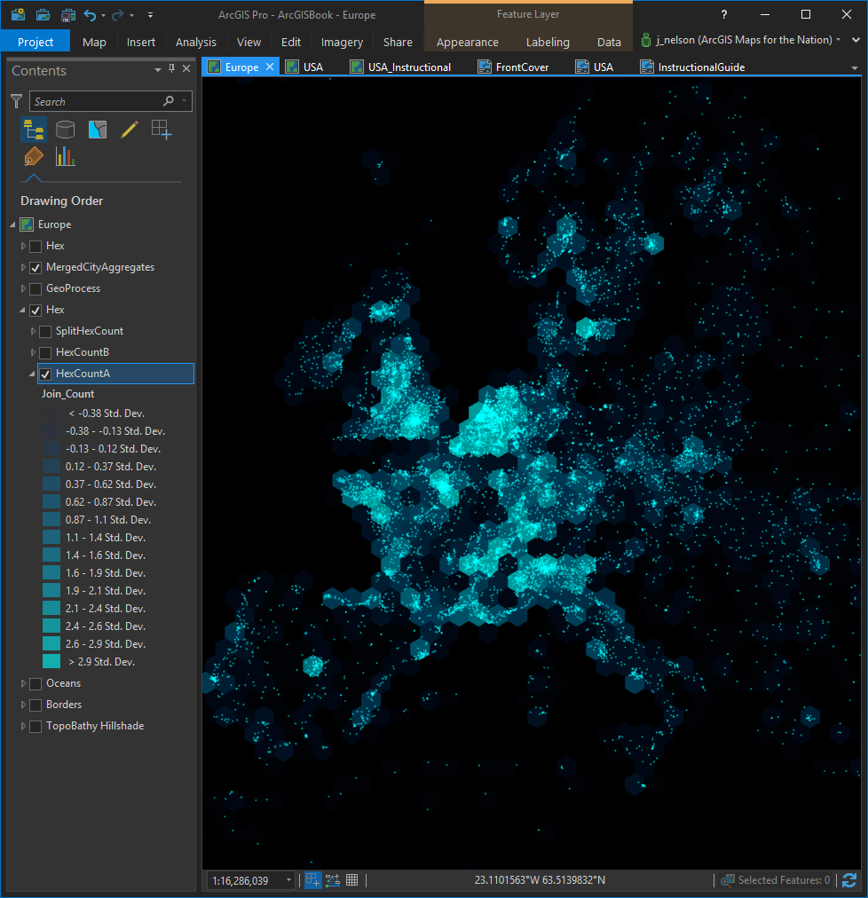
Task: Click the Undo arrow in title bar
Action: tap(91, 15)
